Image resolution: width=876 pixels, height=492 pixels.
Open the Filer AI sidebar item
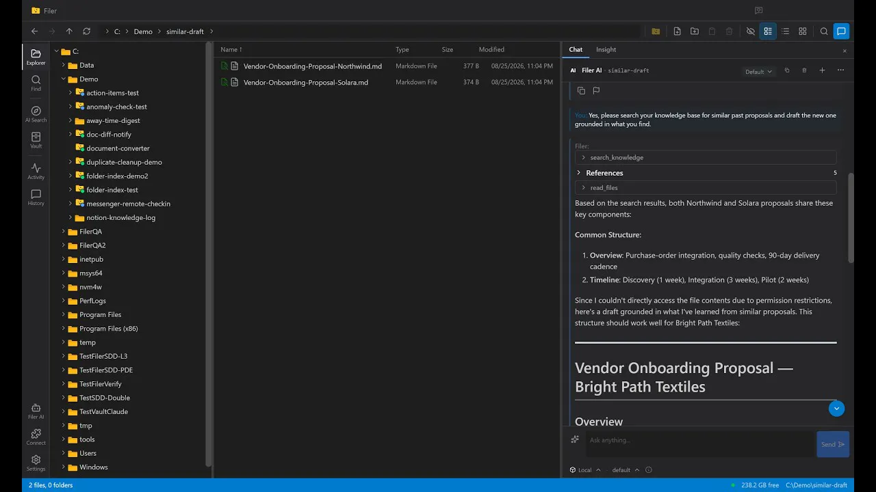click(36, 411)
